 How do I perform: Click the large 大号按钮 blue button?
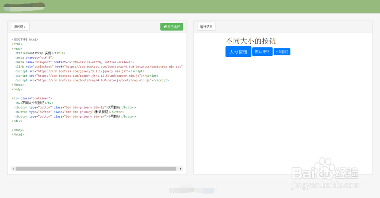click(238, 52)
